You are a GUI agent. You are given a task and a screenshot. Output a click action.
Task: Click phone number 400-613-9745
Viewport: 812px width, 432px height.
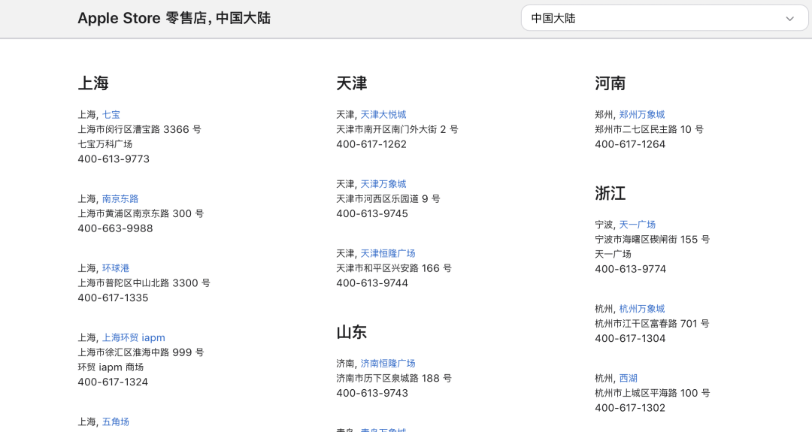[x=372, y=213]
